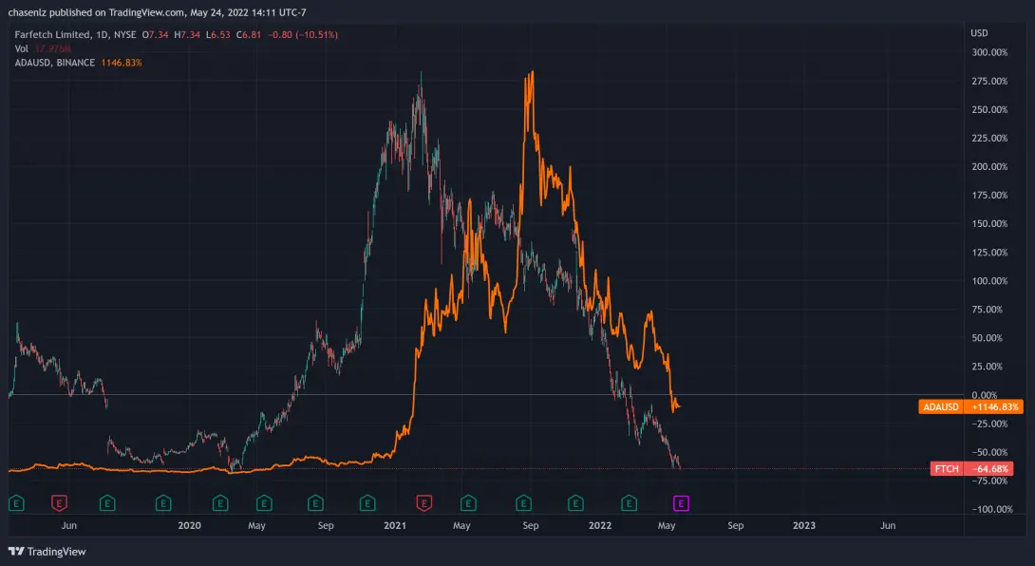The image size is (1035, 566).
Task: Click the 200.00% scale label
Action: (x=989, y=166)
